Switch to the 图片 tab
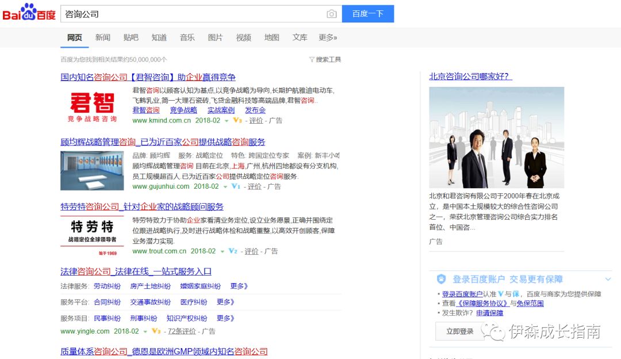The width and height of the screenshot is (621, 359). tap(215, 37)
